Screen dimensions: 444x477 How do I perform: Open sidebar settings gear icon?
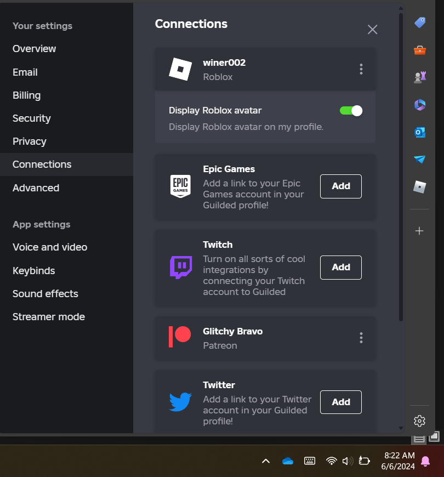click(420, 421)
